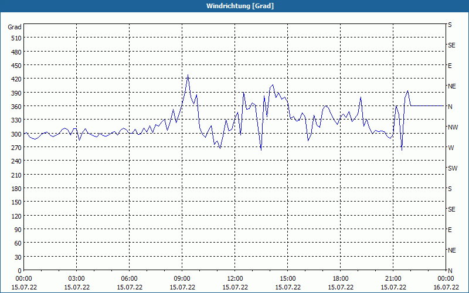Click the 18:00 time label
469x293 pixels.
pyautogui.click(x=341, y=279)
